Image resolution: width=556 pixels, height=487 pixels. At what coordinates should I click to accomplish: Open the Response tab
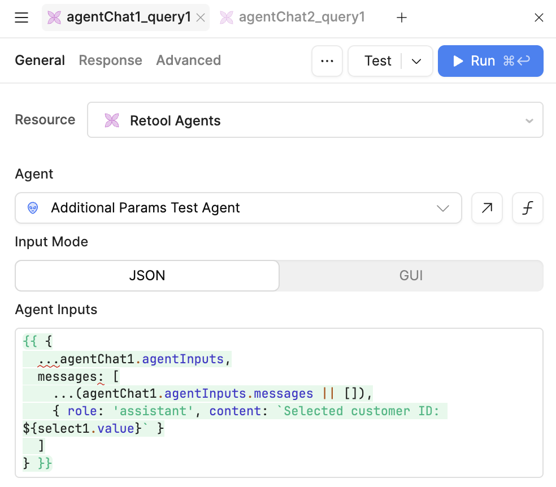pyautogui.click(x=110, y=60)
